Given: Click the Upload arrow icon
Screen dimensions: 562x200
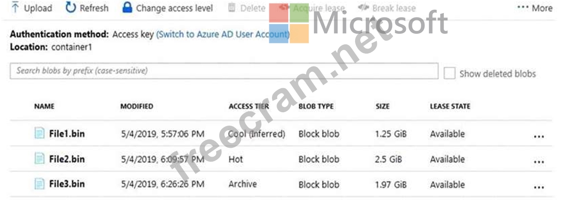Looking at the screenshot, I should [16, 8].
